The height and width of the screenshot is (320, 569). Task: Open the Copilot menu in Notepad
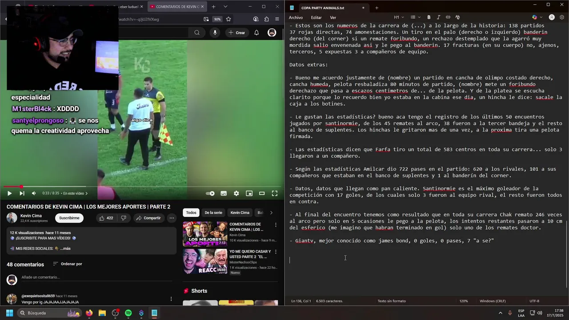click(537, 17)
